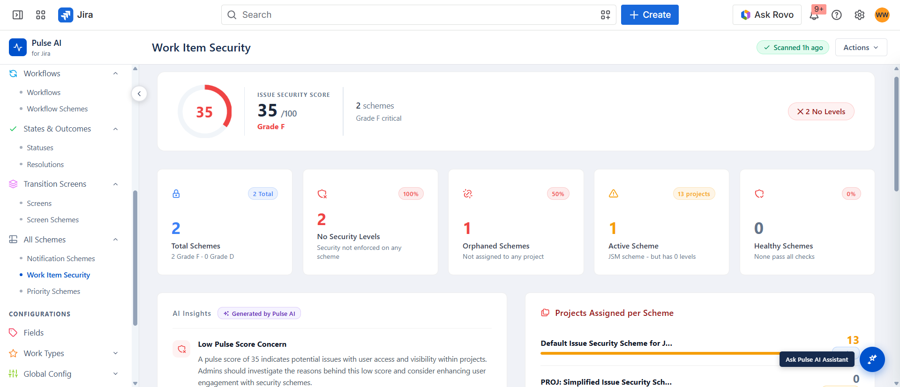
Task: Click the 2 Total badge
Action: (x=263, y=194)
